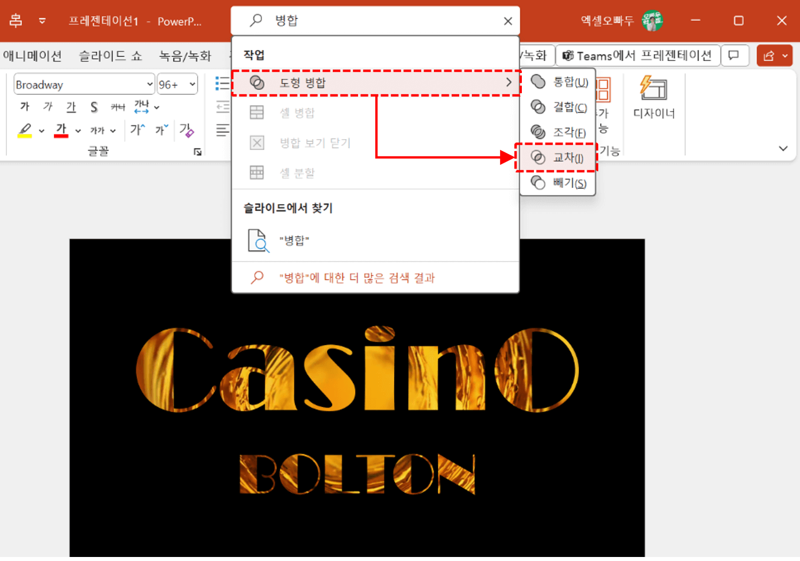Viewport: 800px width, 561px height.
Task: Select 셀 분할 menu entry
Action: pos(376,172)
